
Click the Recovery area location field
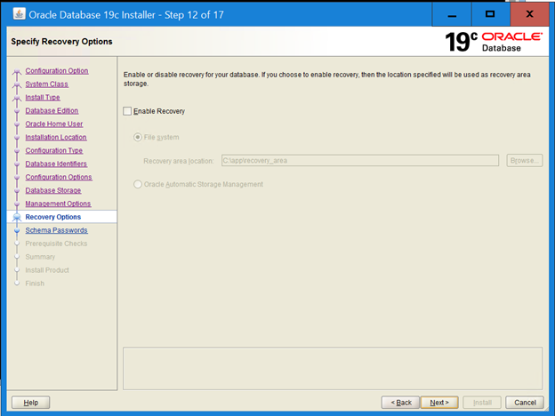coord(360,161)
